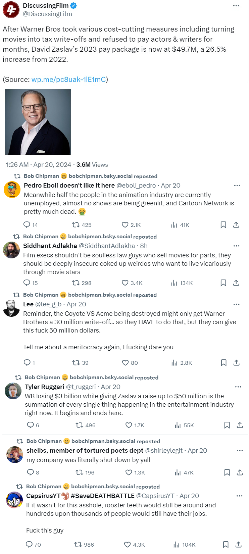The image size is (249, 554).
Task: Open the DiscussingFilm profile avatar
Action: tap(11, 9)
